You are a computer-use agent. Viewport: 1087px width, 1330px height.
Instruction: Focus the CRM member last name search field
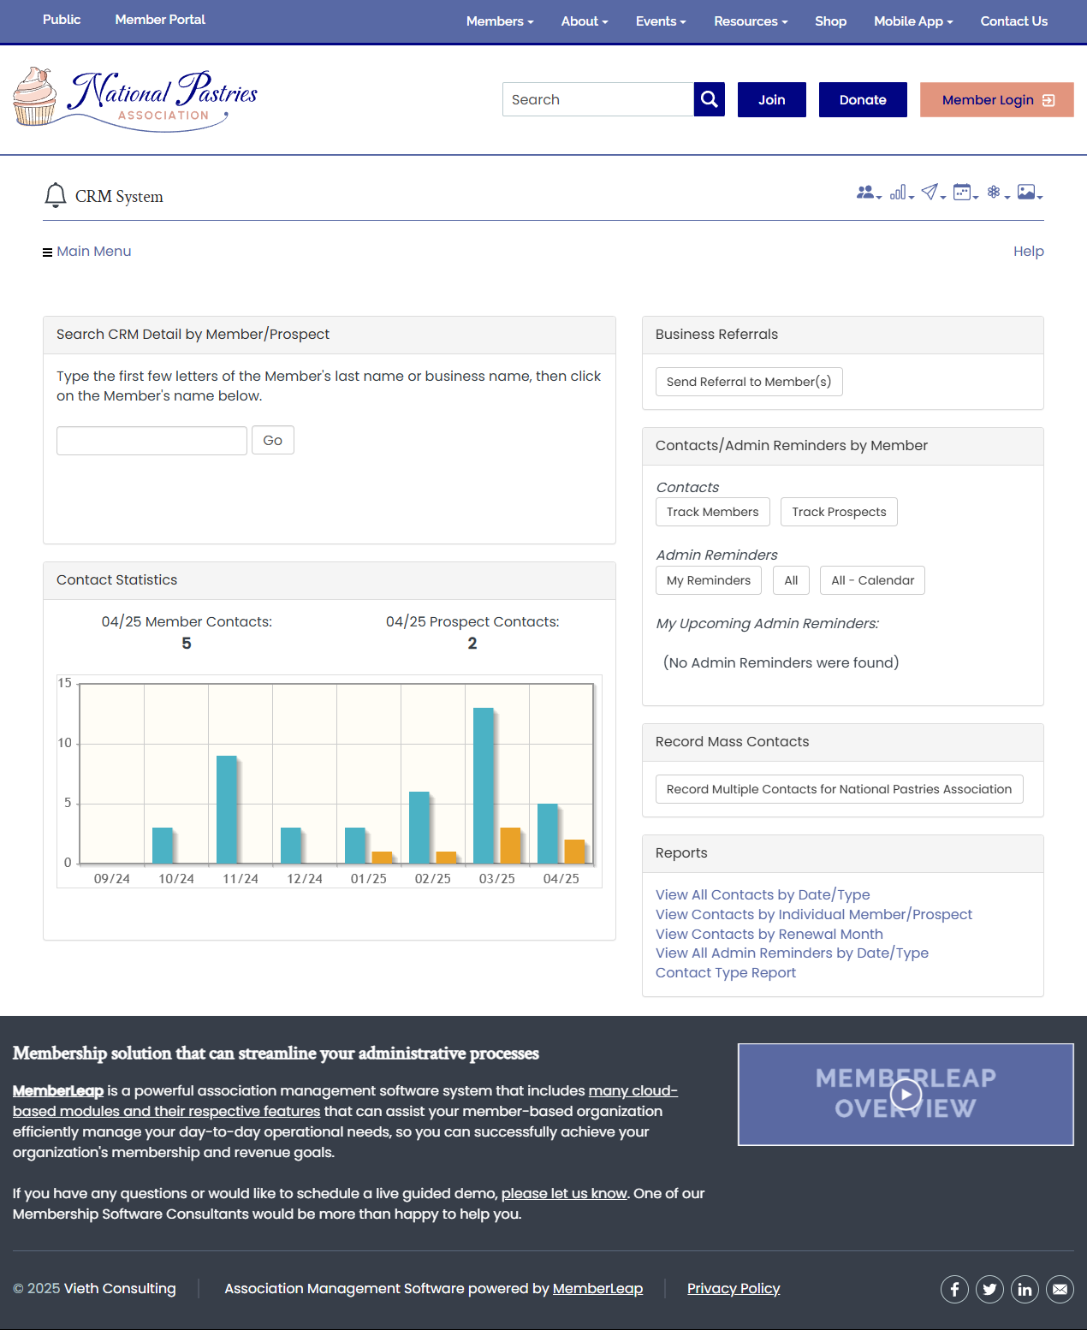coord(151,441)
